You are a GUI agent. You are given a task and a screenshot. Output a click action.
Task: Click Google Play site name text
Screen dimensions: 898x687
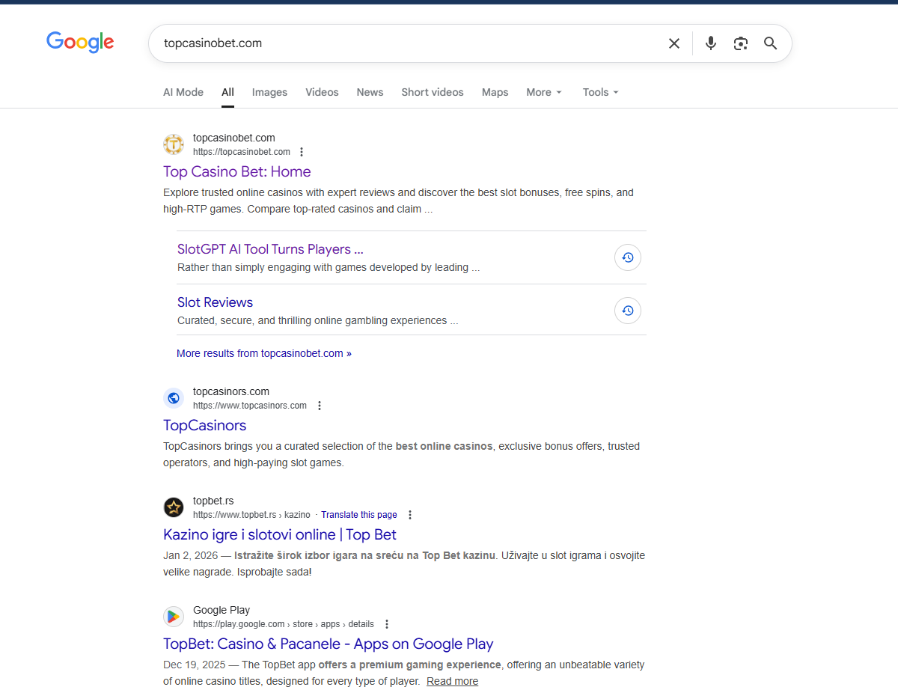click(222, 610)
